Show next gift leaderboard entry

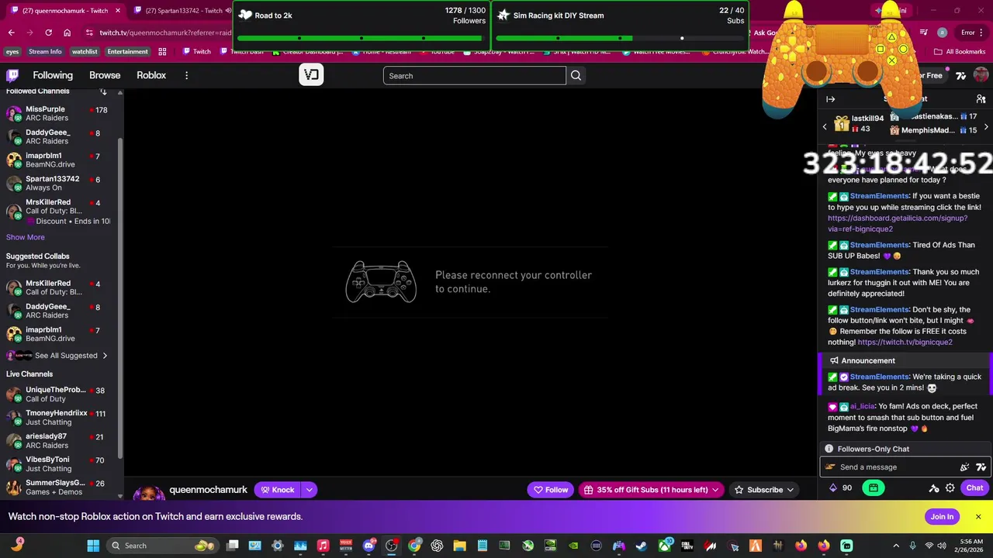pyautogui.click(x=986, y=126)
